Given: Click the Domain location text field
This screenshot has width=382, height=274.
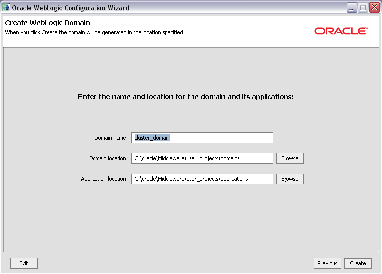Looking at the screenshot, I should pos(202,158).
